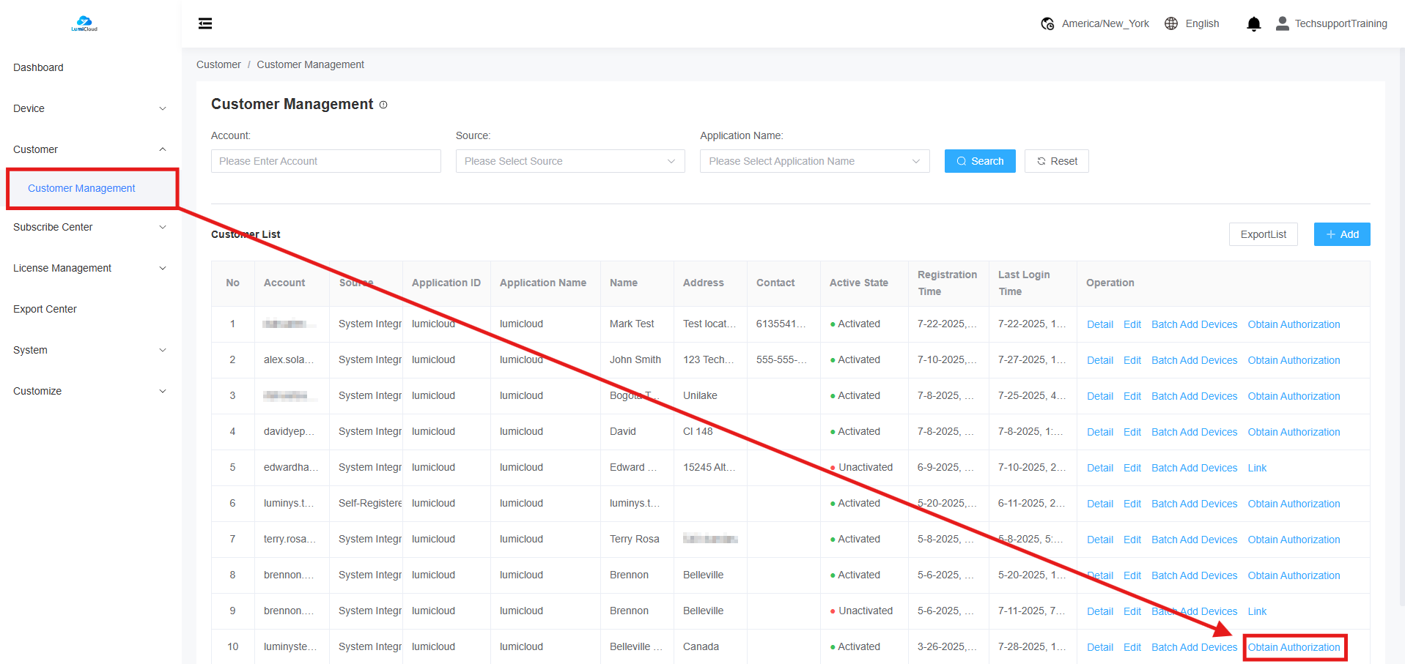The height and width of the screenshot is (664, 1405).
Task: Focus the Account input field
Action: tap(325, 161)
